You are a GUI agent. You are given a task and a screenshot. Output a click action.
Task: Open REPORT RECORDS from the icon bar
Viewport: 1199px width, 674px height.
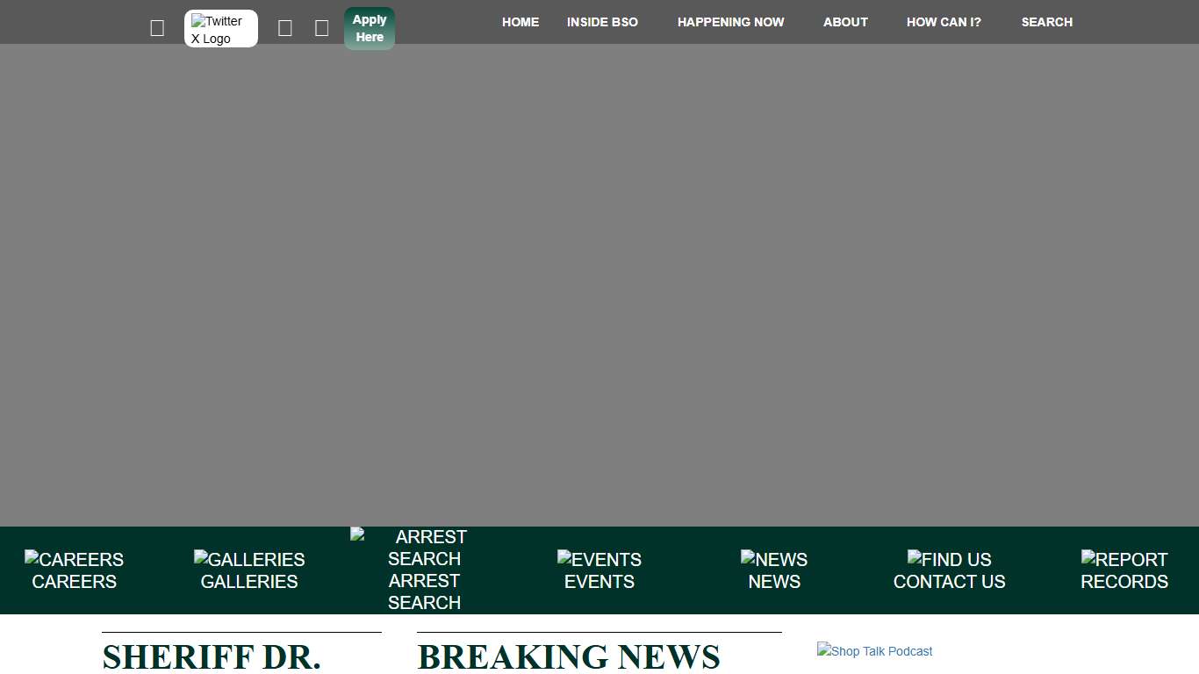pos(1124,570)
